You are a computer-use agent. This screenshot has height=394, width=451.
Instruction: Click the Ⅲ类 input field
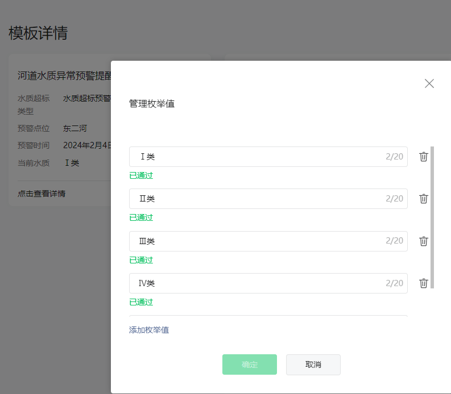268,241
